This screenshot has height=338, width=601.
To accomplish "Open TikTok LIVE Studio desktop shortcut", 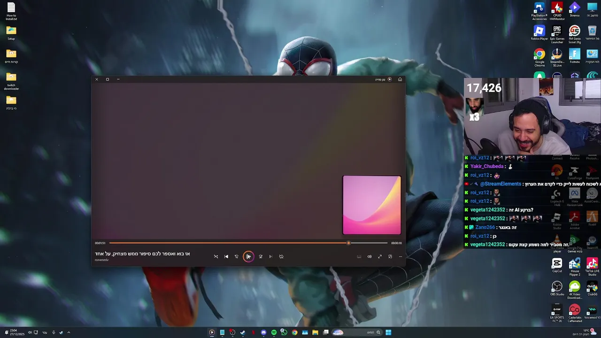I will [592, 267].
